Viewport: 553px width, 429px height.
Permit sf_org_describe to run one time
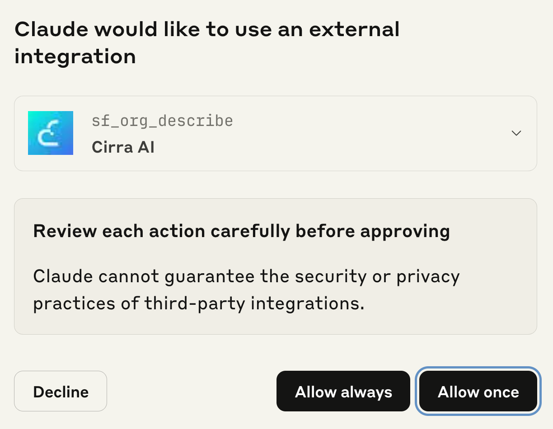point(478,392)
